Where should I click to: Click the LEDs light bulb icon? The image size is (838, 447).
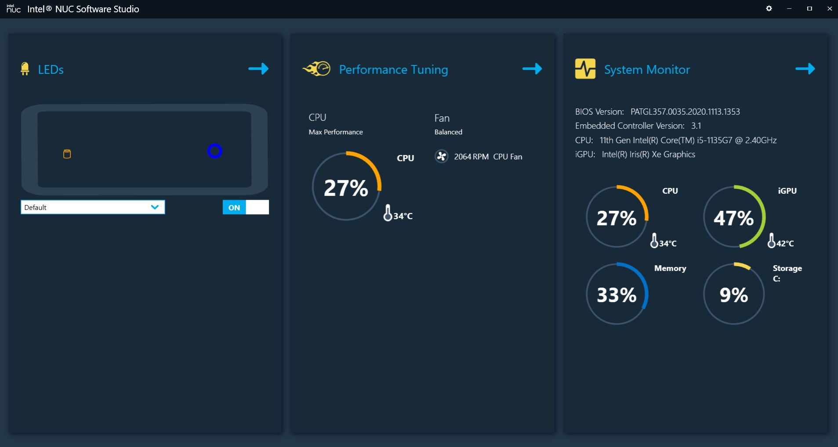point(25,69)
